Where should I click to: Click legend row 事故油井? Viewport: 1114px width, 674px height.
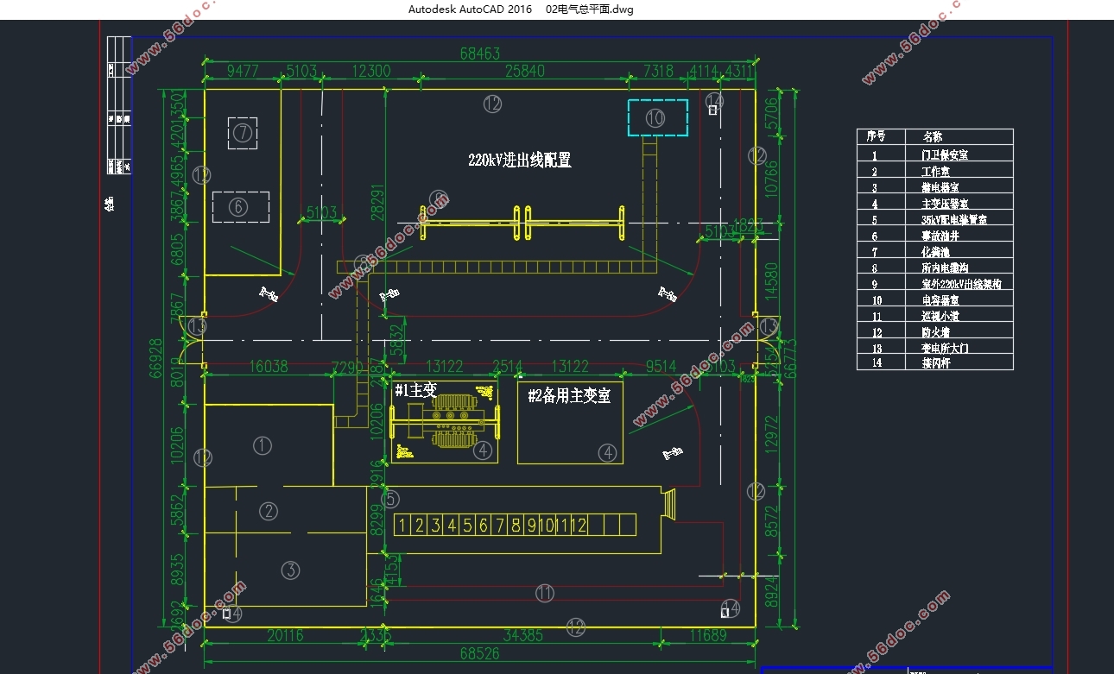tap(934, 236)
